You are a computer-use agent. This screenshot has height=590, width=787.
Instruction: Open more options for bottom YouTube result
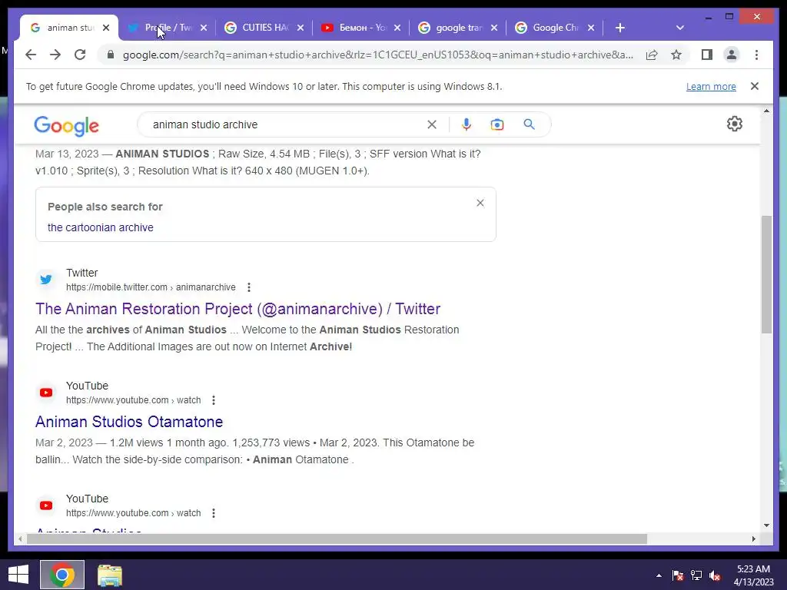tap(214, 513)
